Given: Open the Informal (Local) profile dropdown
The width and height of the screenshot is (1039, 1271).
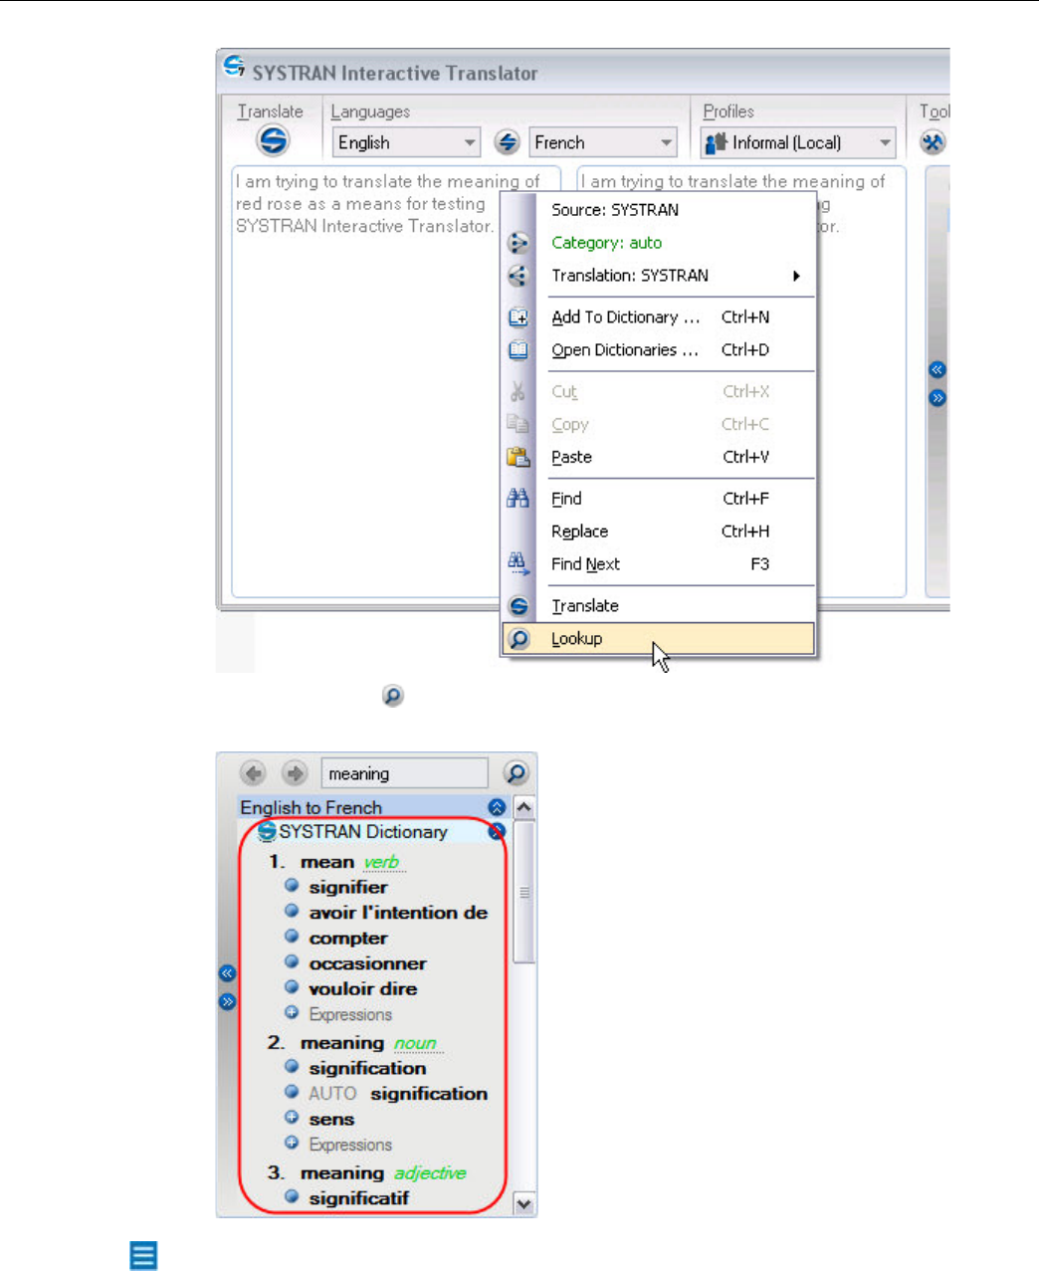Looking at the screenshot, I should (x=798, y=142).
